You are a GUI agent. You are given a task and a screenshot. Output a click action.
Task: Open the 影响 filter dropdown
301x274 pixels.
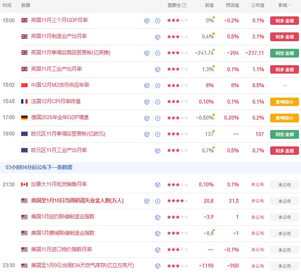click(285, 5)
